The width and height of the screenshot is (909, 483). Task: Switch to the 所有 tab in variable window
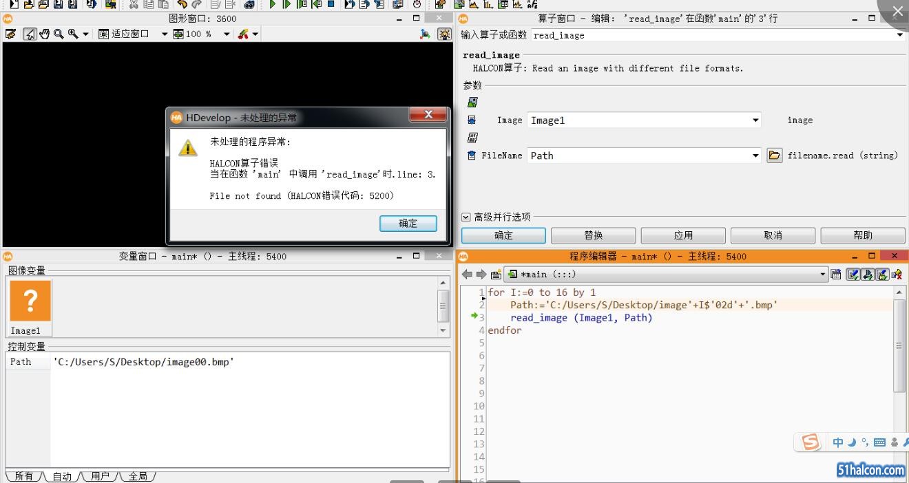(x=23, y=476)
